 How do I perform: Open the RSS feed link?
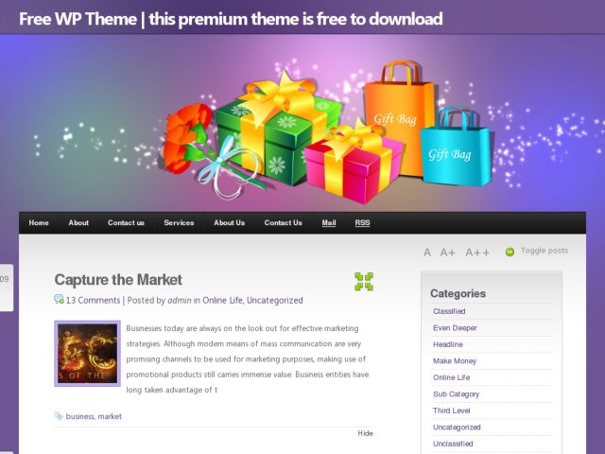point(362,223)
